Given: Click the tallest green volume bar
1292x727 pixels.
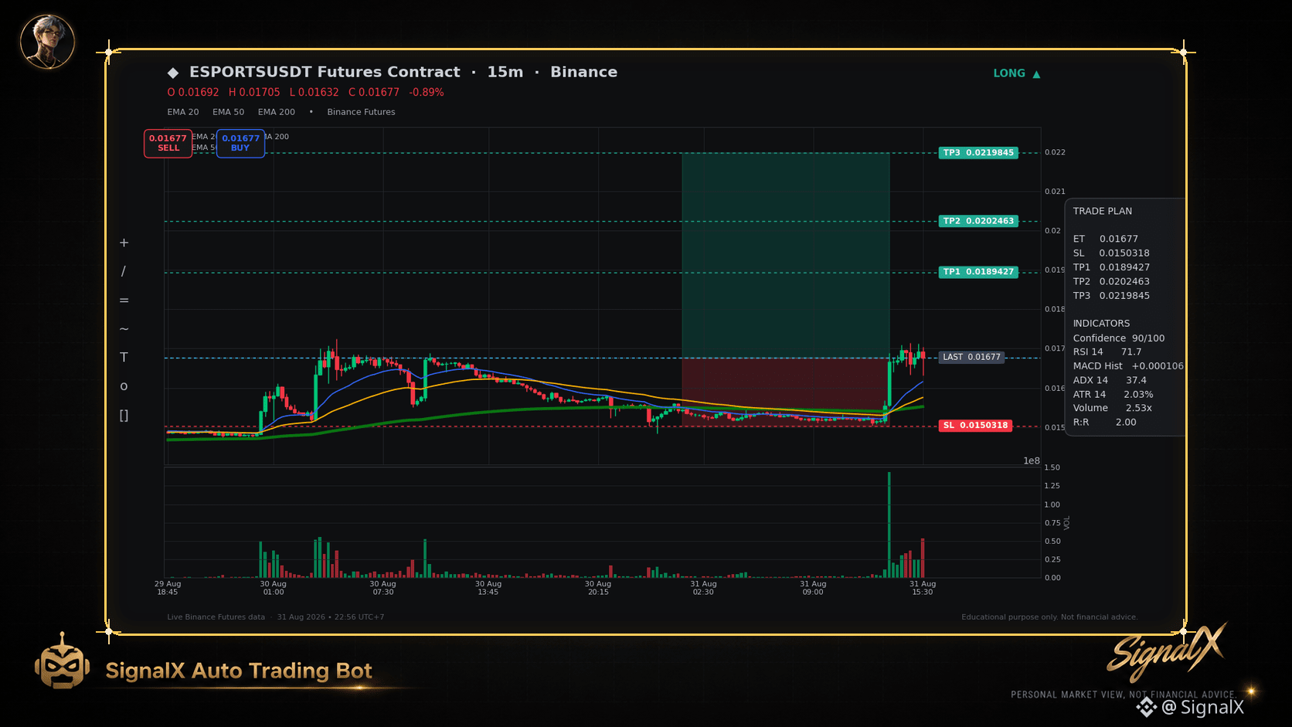Looking at the screenshot, I should pos(889,525).
